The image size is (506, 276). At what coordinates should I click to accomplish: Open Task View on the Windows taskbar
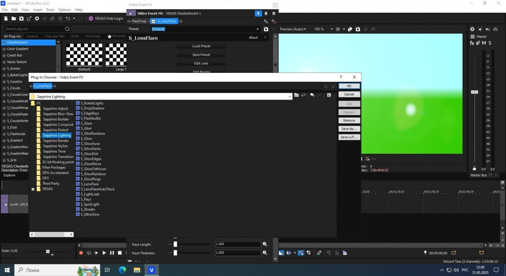tap(107, 270)
